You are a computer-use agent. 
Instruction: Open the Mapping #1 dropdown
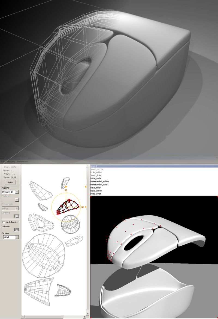tap(10, 192)
